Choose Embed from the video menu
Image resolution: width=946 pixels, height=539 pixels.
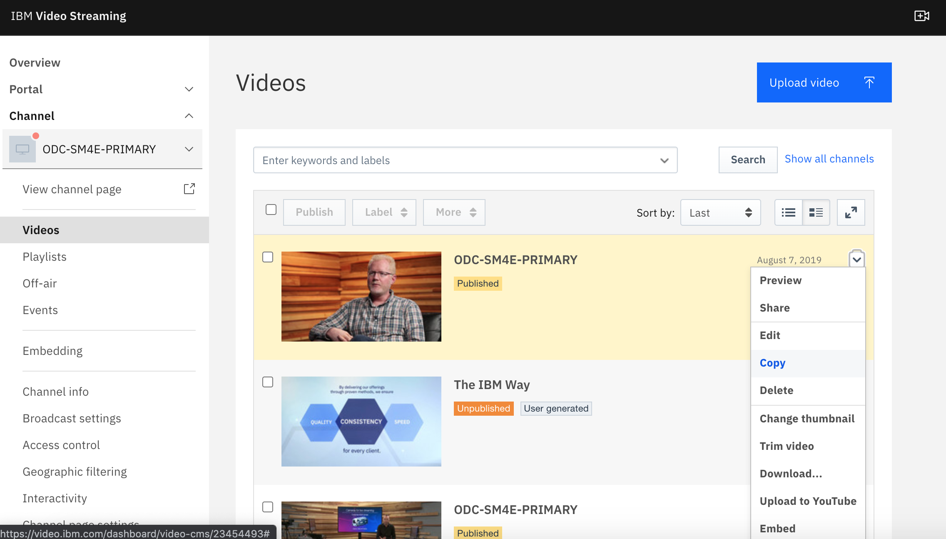click(808, 528)
